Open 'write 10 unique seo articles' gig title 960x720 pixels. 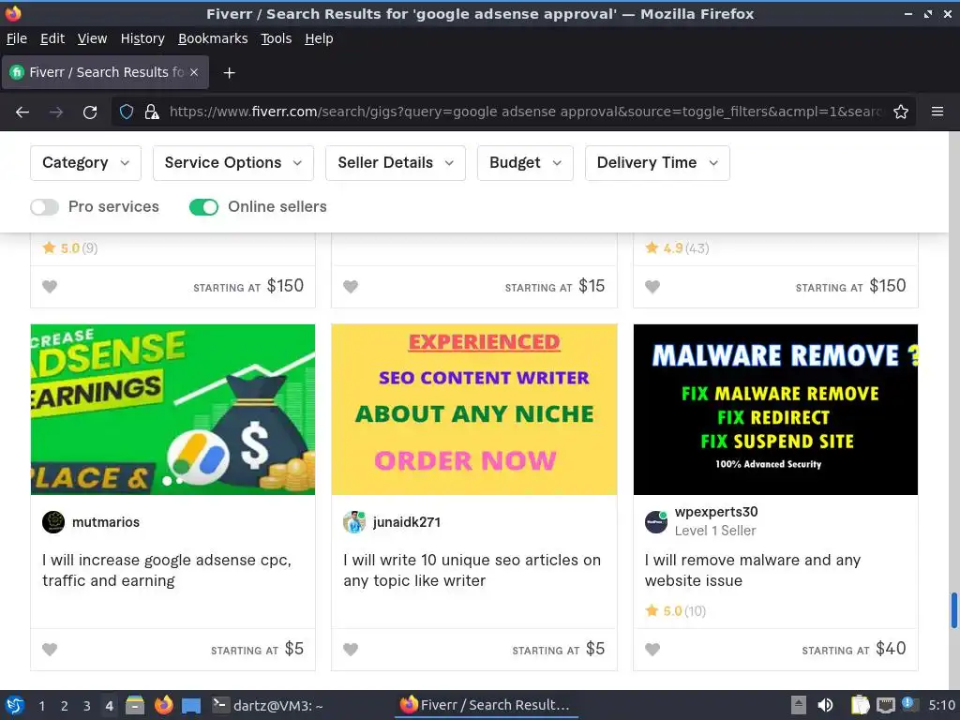pos(472,570)
